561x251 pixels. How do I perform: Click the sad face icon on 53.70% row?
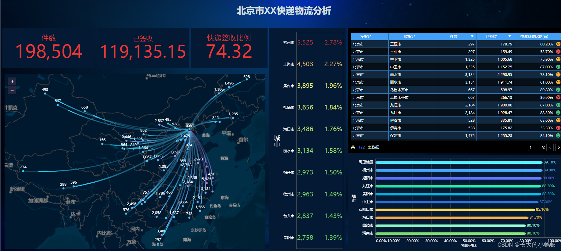(x=558, y=52)
